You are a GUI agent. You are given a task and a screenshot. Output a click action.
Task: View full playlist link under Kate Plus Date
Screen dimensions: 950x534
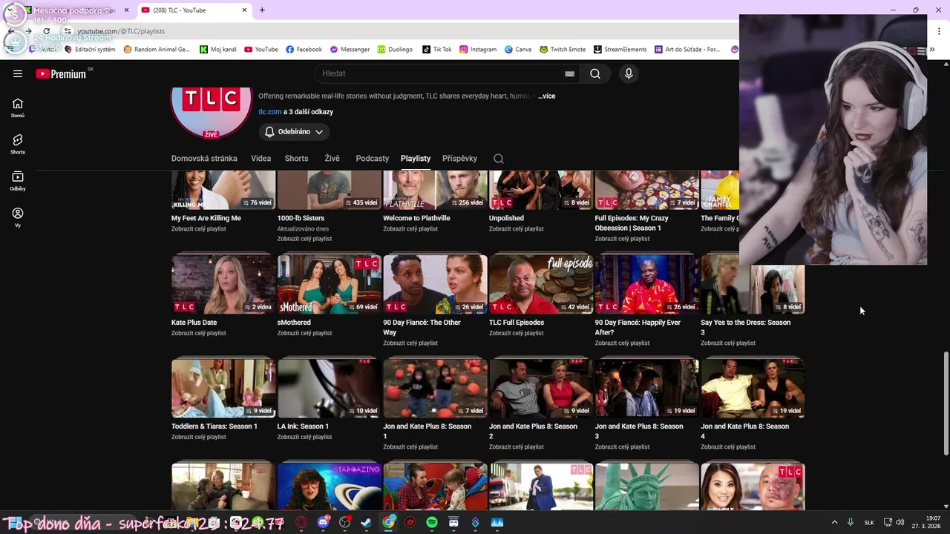[198, 333]
